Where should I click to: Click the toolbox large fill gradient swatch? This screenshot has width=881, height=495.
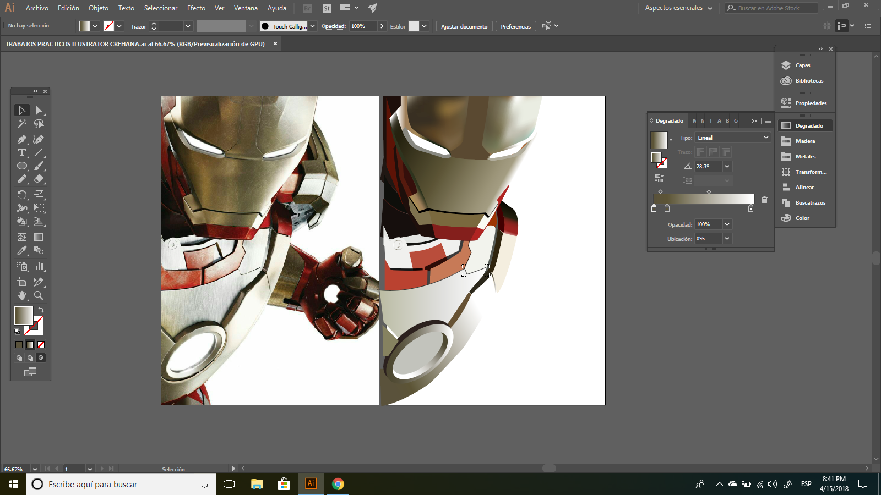pyautogui.click(x=23, y=315)
